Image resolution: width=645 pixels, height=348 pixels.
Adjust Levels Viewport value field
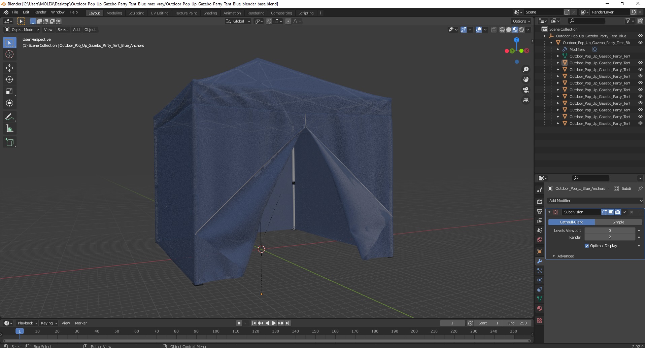[x=610, y=231]
